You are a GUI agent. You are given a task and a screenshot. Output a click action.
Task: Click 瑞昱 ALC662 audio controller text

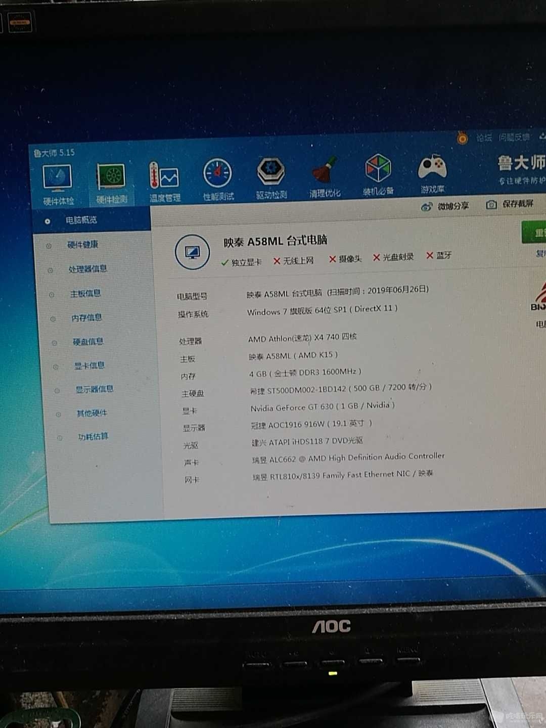coord(348,458)
